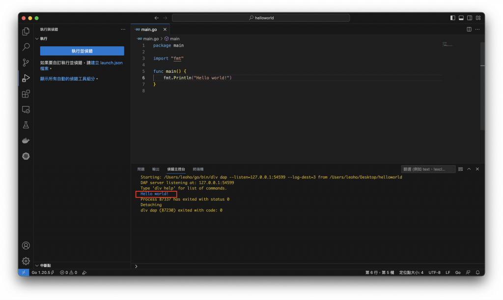Switch to the 終端機 terminal tab
Viewport: 503px width, 300px height.
pos(198,169)
